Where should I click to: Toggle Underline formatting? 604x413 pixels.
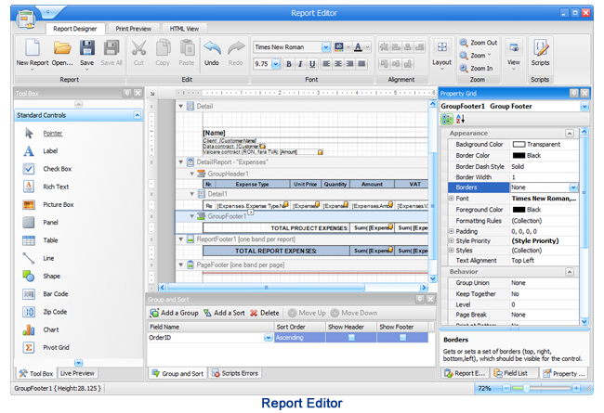coord(312,64)
